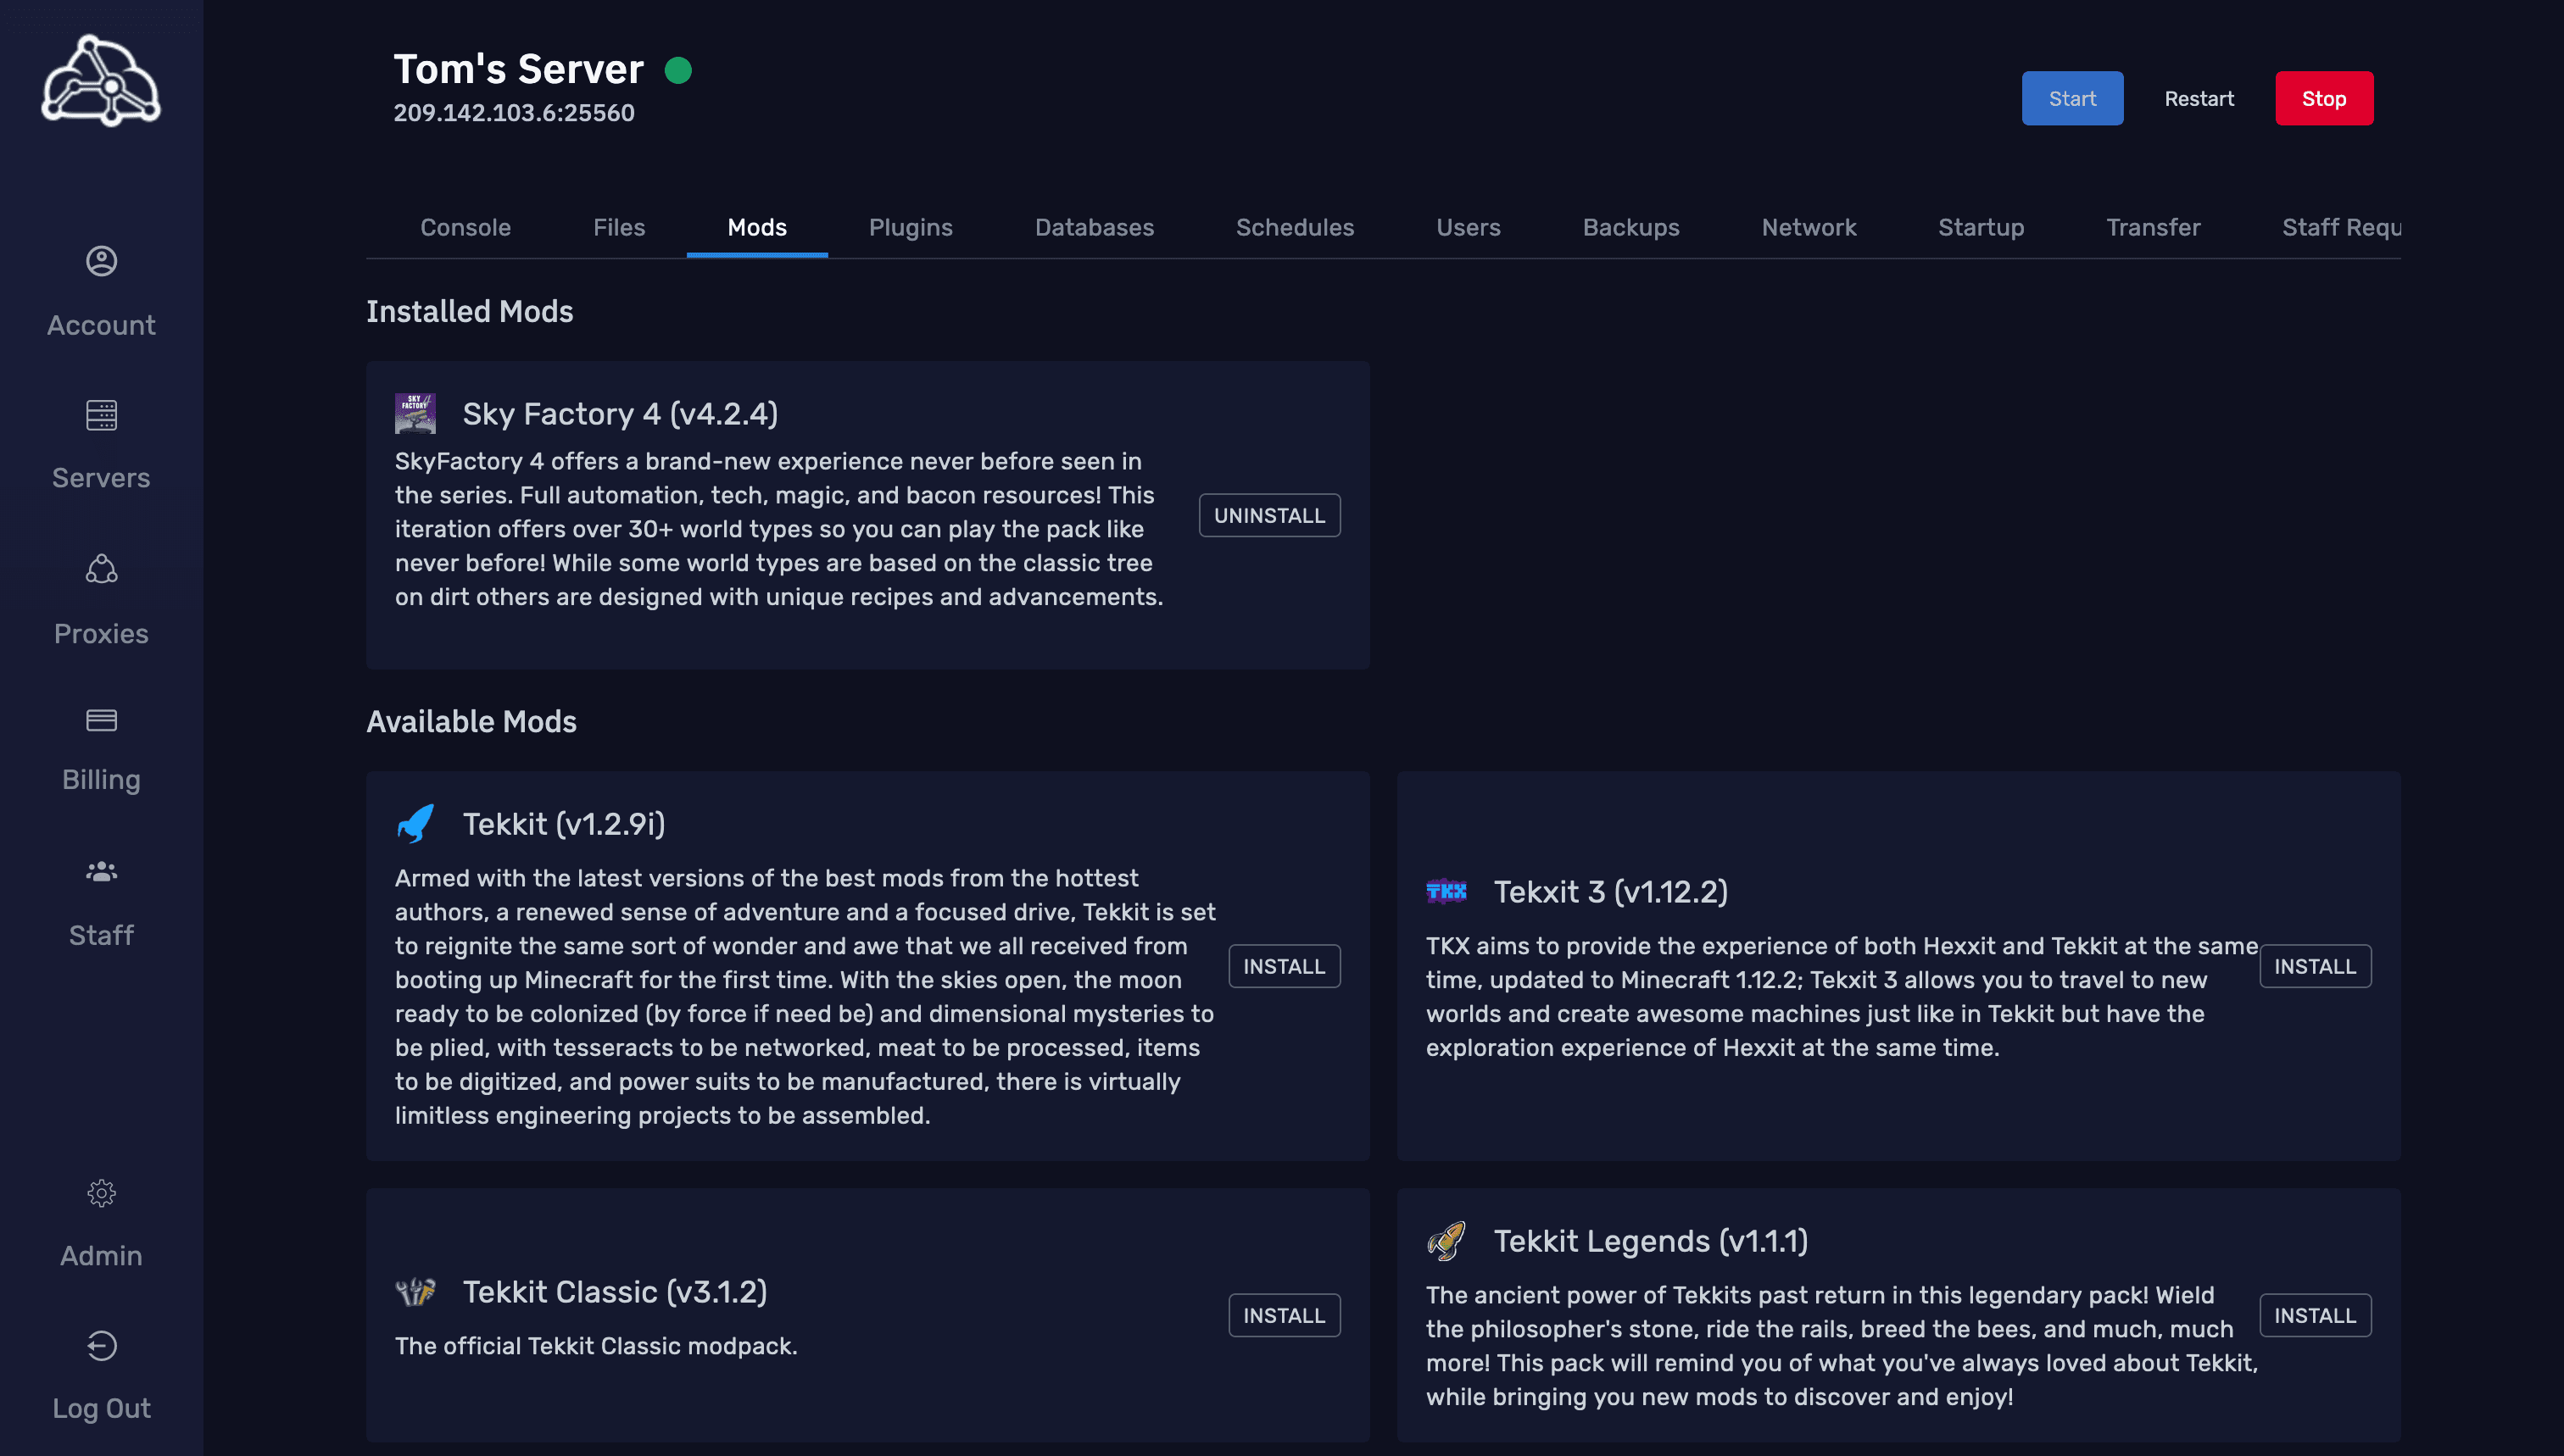
Task: Click Install for Tekkit Classic v3.1.2
Action: click(1284, 1315)
